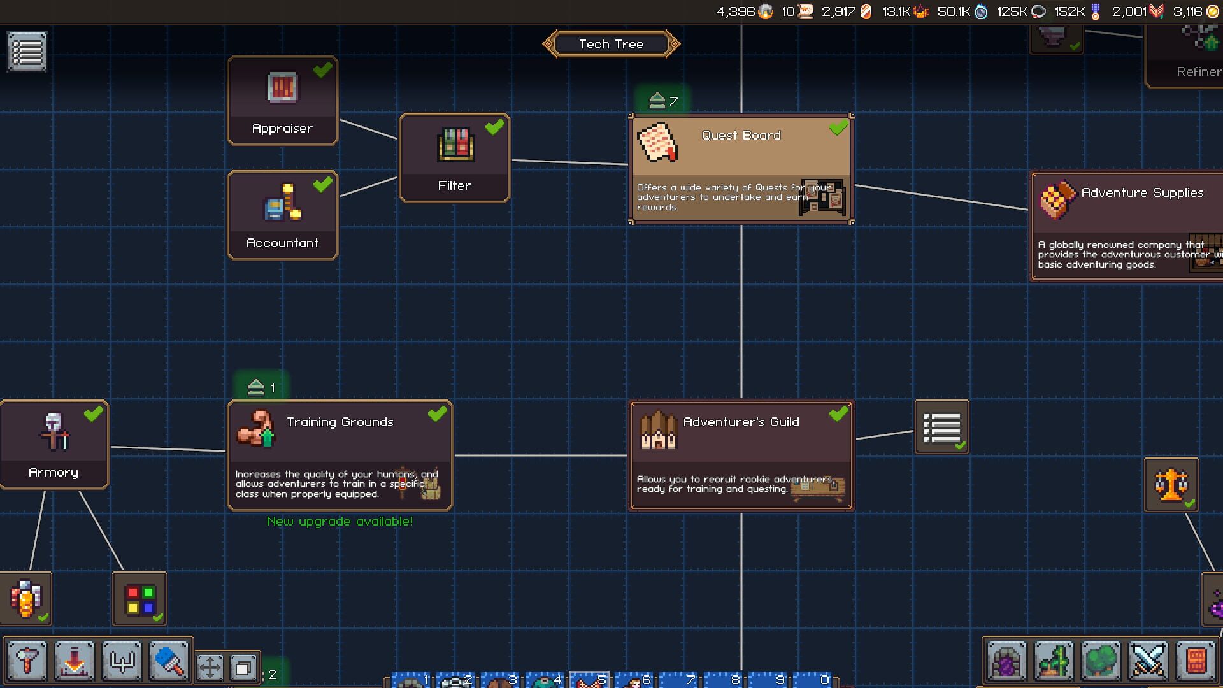1223x688 pixels.
Task: Select hotbar slot 6
Action: tap(634, 680)
